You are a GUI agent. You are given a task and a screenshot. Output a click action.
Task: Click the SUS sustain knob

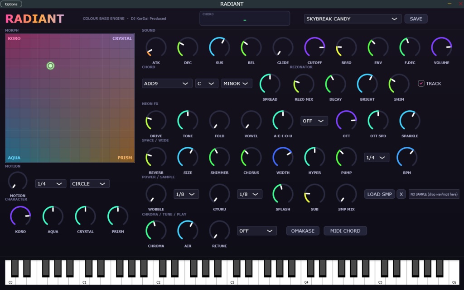pyautogui.click(x=219, y=47)
